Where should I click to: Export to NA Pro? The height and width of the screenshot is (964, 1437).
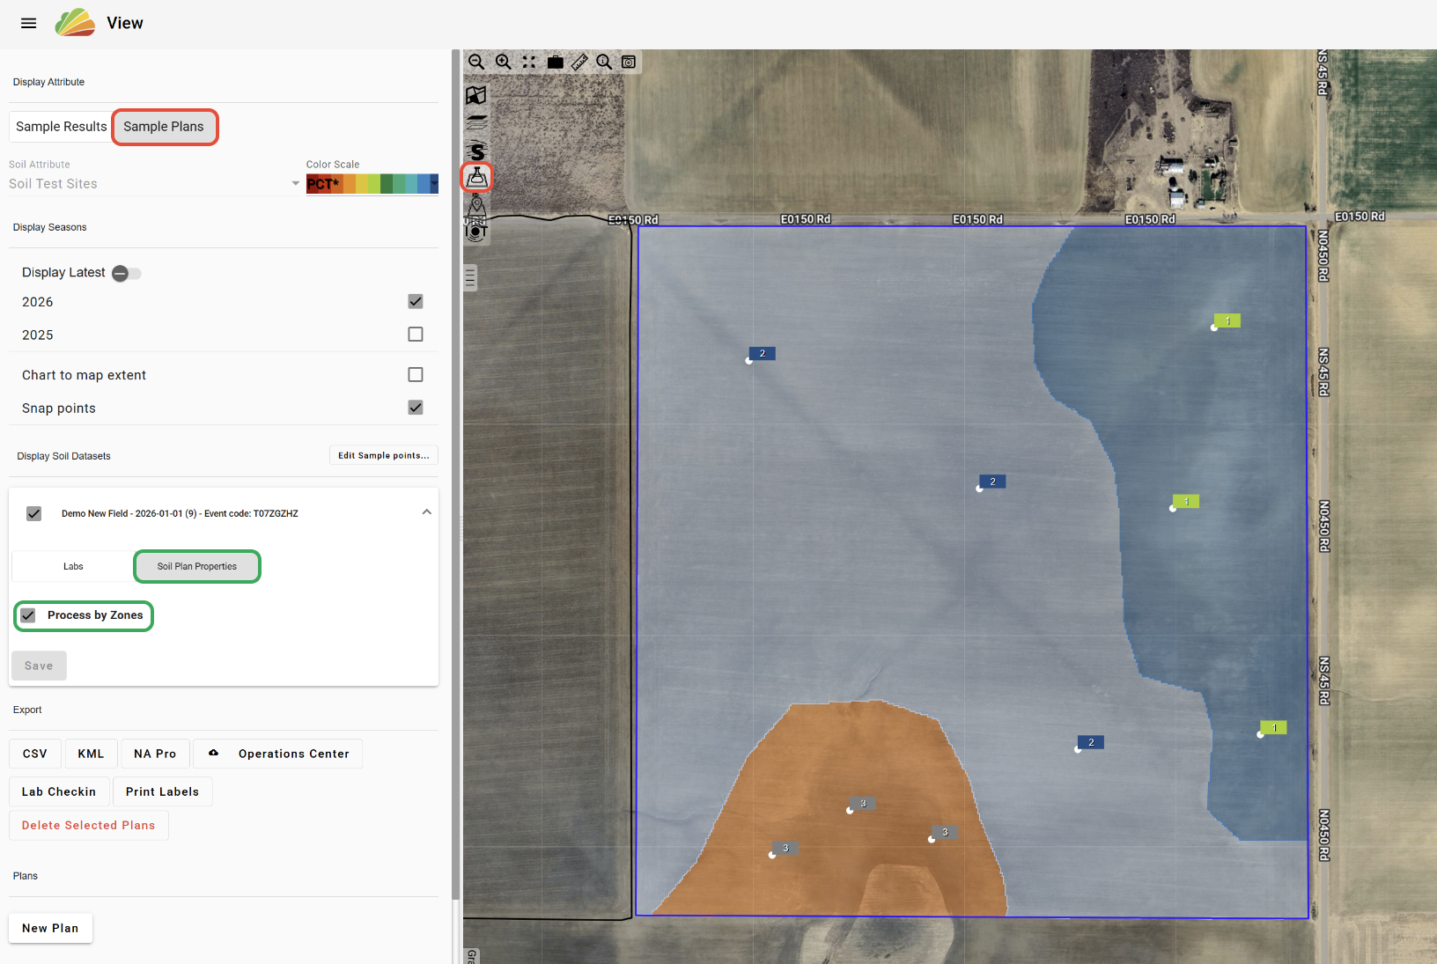(155, 754)
